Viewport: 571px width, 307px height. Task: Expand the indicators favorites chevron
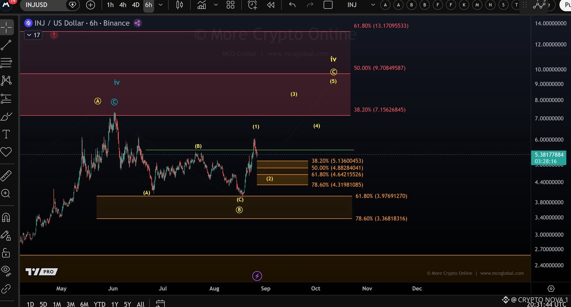point(216,5)
